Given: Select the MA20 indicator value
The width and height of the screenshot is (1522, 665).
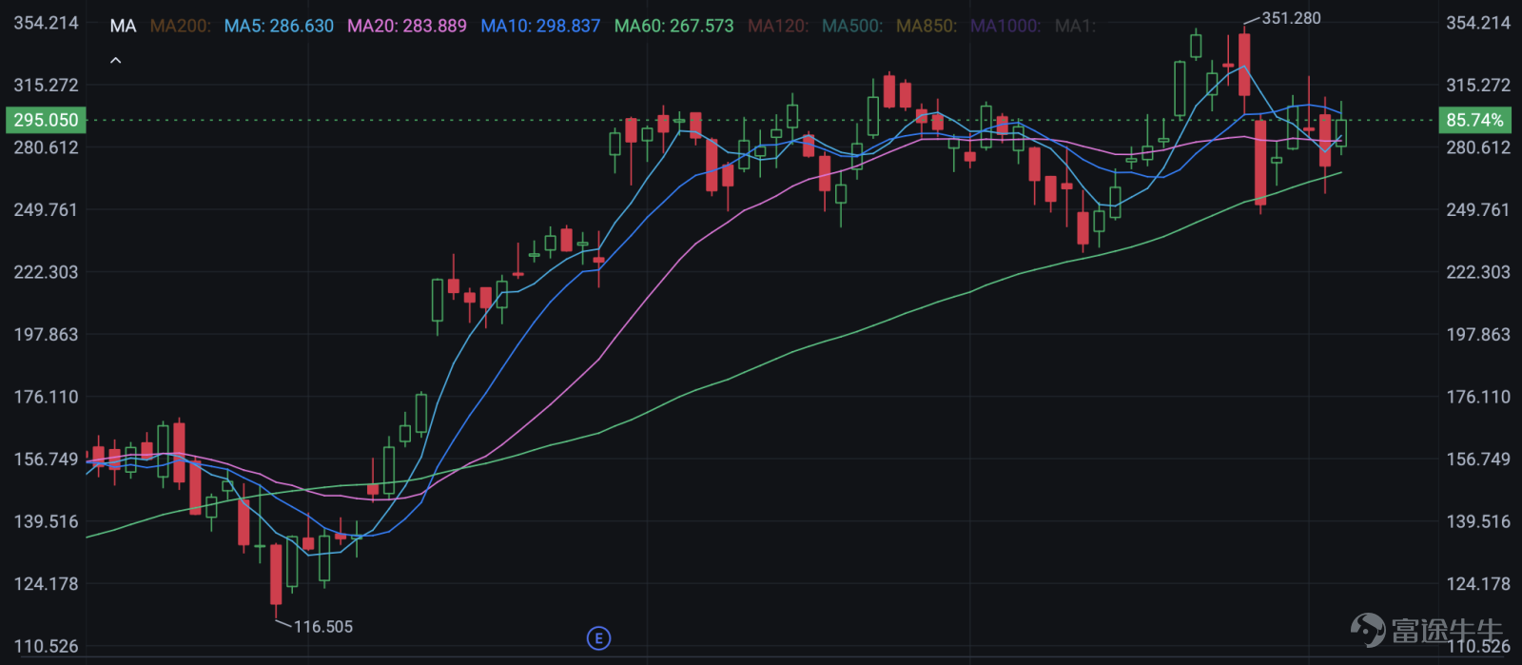Looking at the screenshot, I should click(x=407, y=26).
